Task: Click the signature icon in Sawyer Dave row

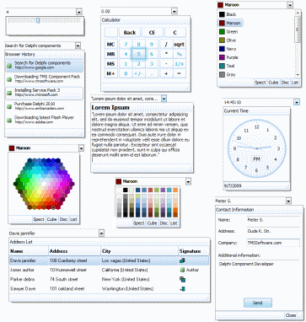Action: pyautogui.click(x=182, y=288)
